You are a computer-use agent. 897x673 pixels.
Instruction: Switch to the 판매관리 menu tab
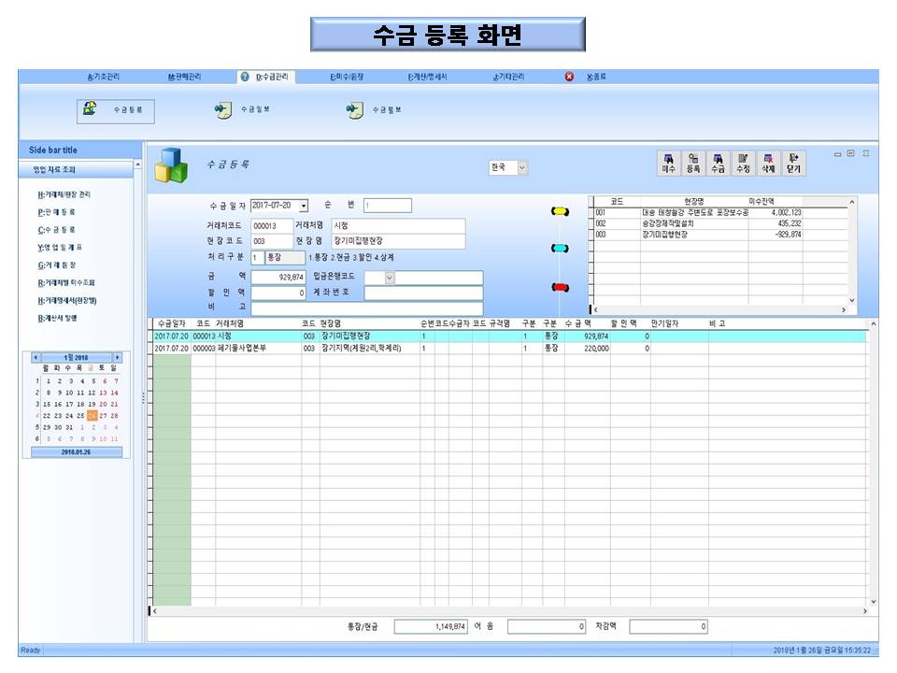pyautogui.click(x=183, y=77)
